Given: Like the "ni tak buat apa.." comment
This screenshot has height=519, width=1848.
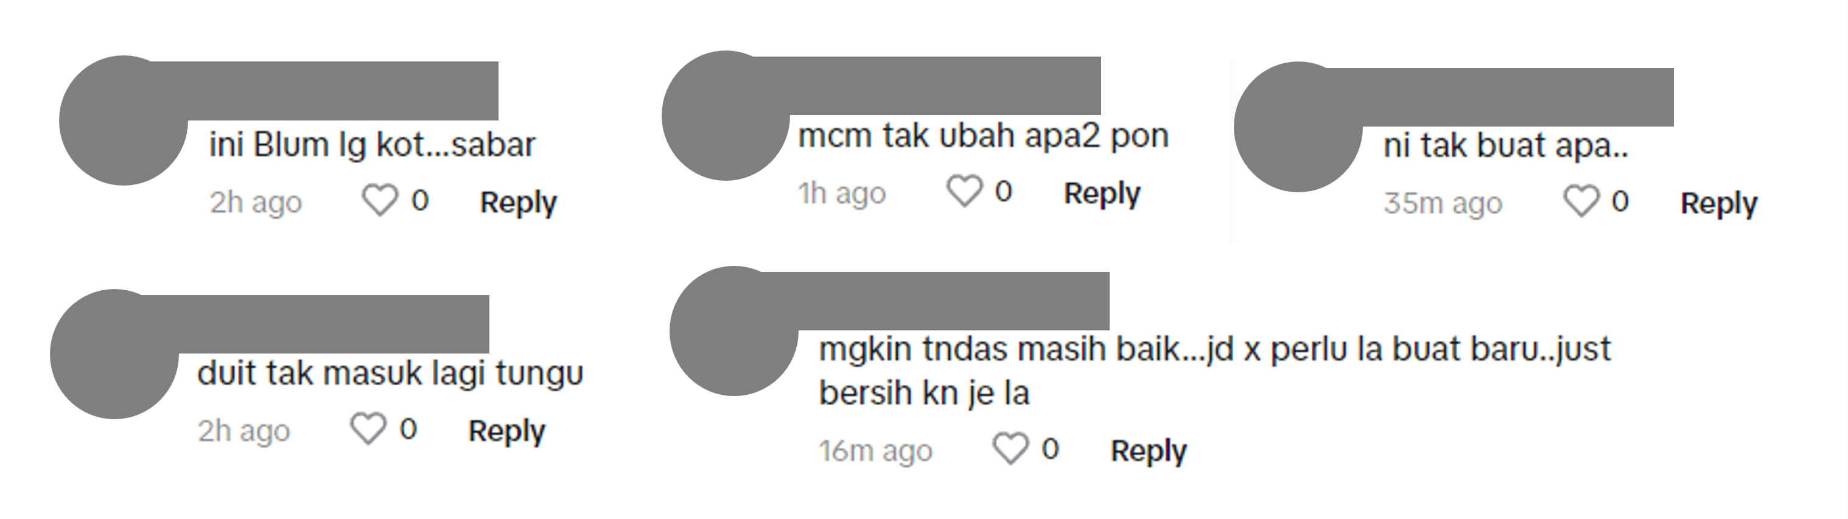Looking at the screenshot, I should [1581, 201].
